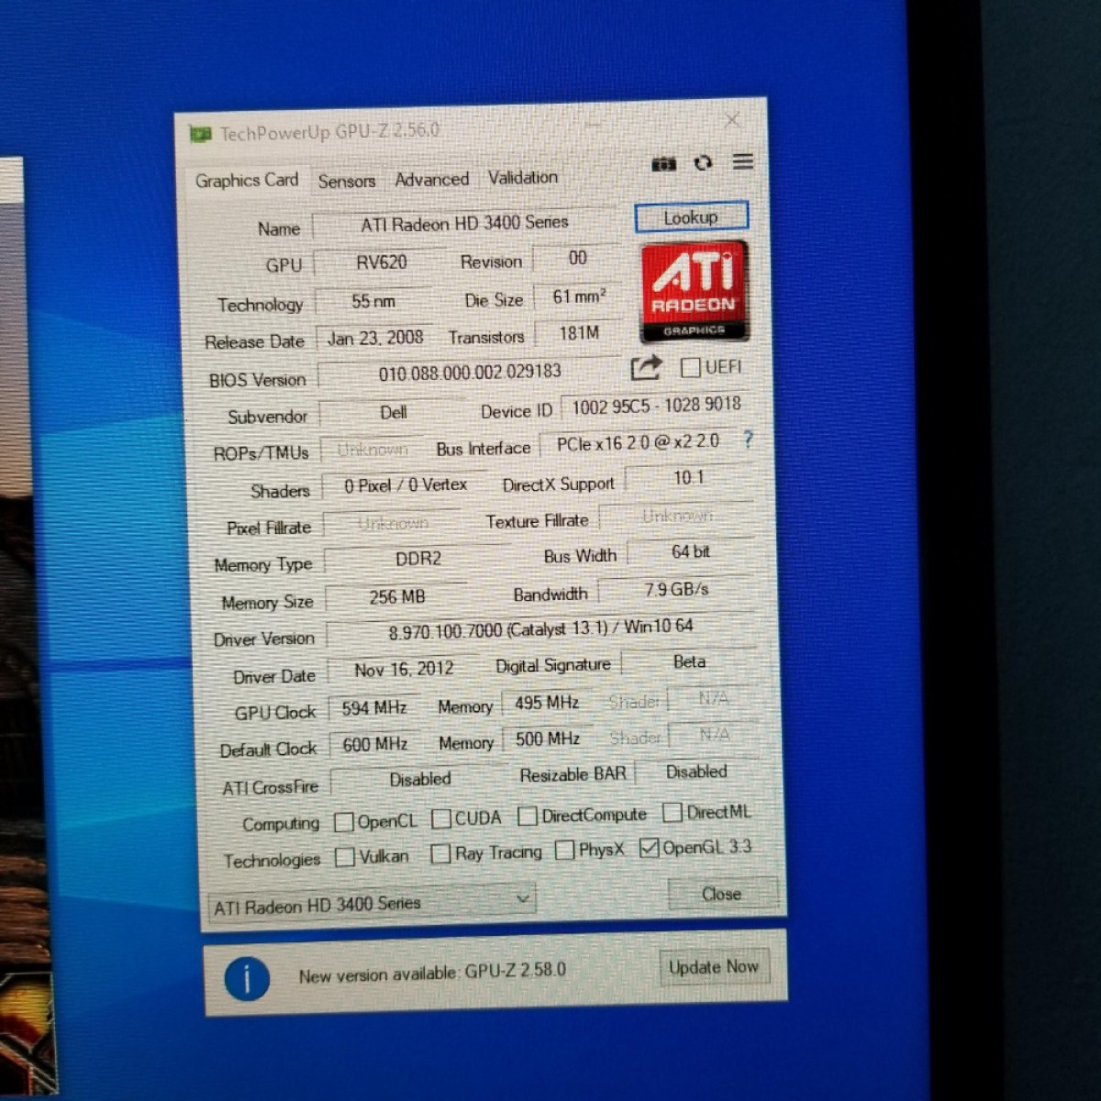Click the Bus Interface question mark
The image size is (1101, 1101).
point(749,439)
